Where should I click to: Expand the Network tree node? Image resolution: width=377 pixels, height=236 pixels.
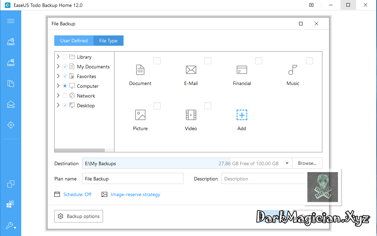[x=58, y=95]
